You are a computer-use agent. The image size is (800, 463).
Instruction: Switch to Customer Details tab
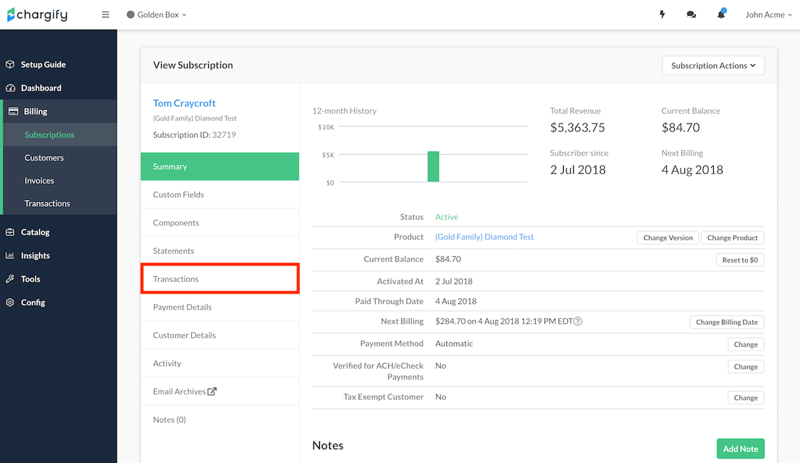click(220, 335)
